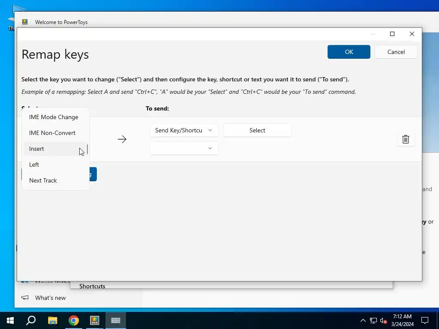Screen dimensions: 439x329
Task: Click the Keyboard Manager taskbar icon
Action: coord(116,320)
